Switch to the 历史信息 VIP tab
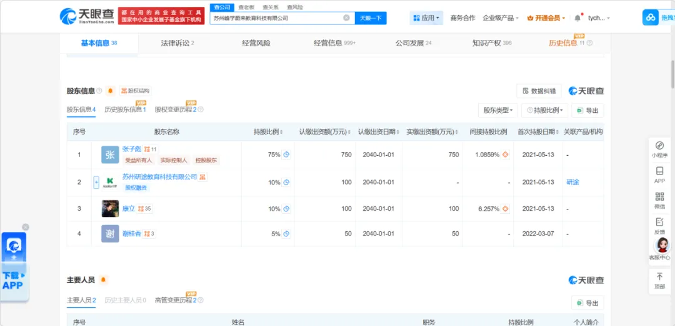Image resolution: width=675 pixels, height=326 pixels. (x=571, y=43)
